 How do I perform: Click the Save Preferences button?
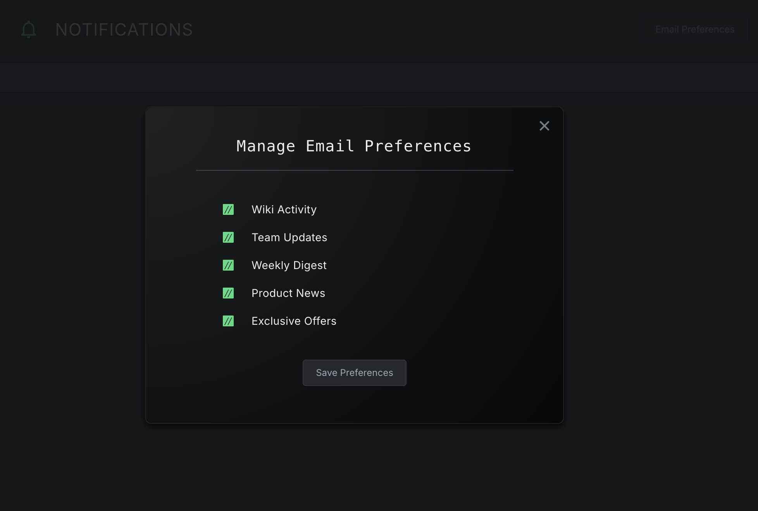[354, 373]
